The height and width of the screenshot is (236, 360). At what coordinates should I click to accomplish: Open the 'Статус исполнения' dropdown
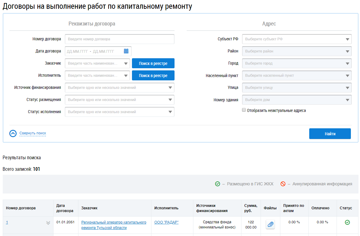click(x=119, y=112)
